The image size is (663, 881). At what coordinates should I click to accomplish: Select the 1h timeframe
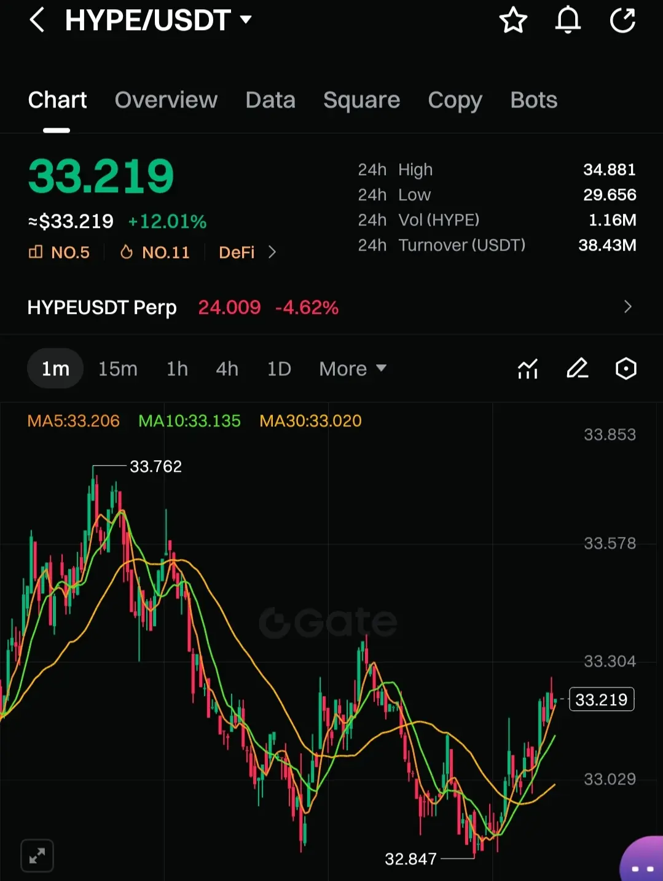177,369
